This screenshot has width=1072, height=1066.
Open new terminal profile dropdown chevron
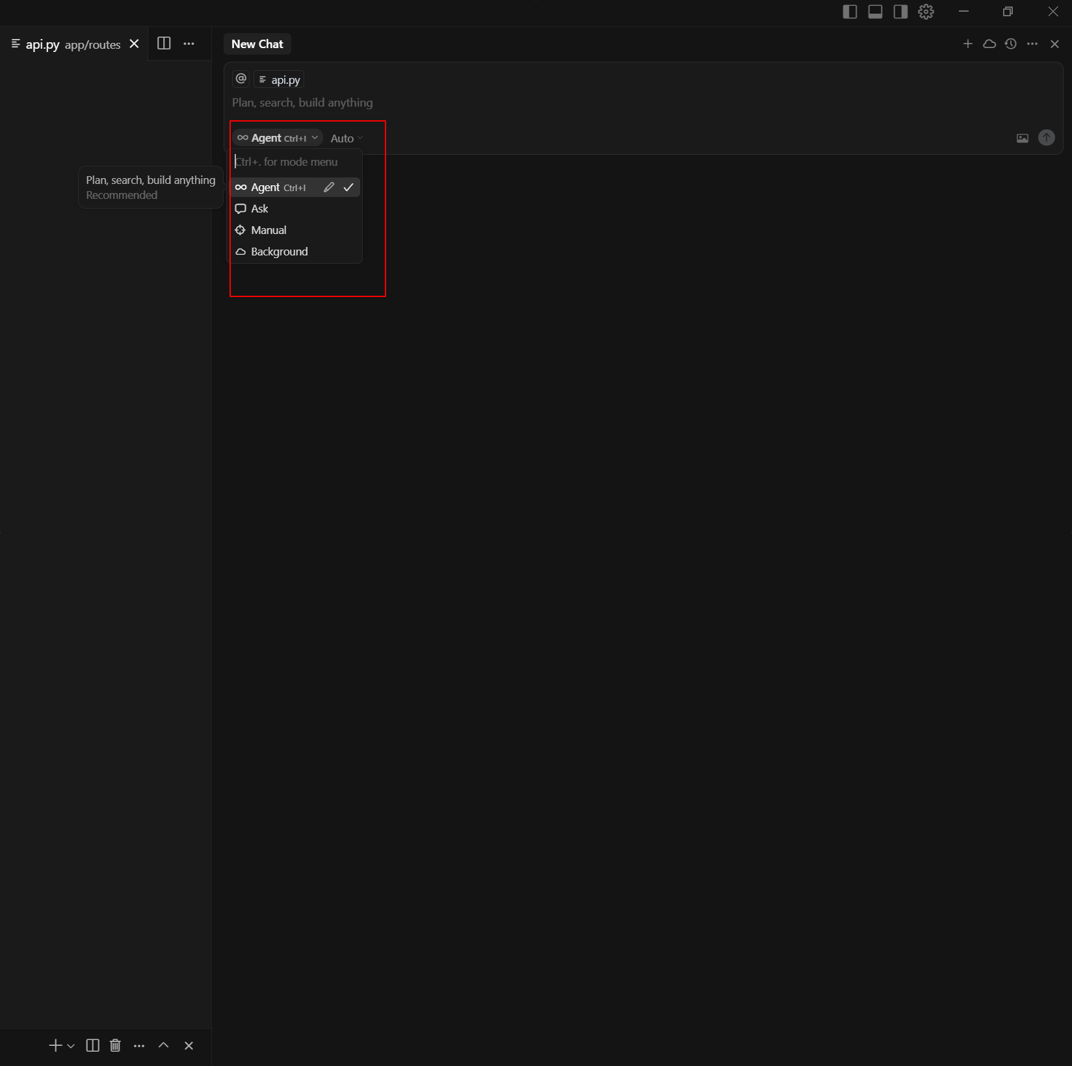(71, 1046)
